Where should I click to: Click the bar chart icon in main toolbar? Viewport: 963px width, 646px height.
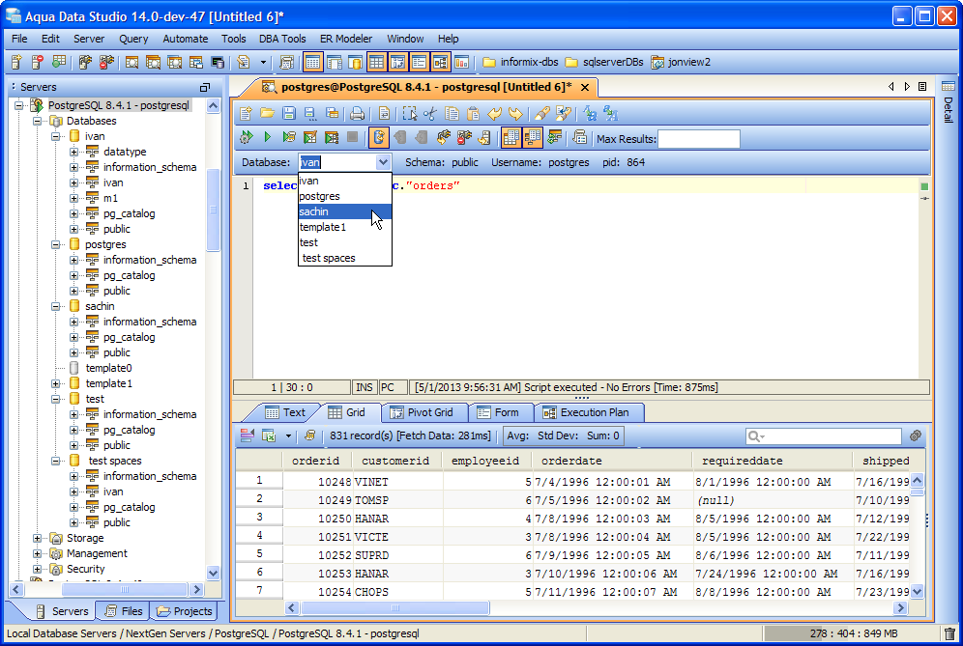click(461, 62)
